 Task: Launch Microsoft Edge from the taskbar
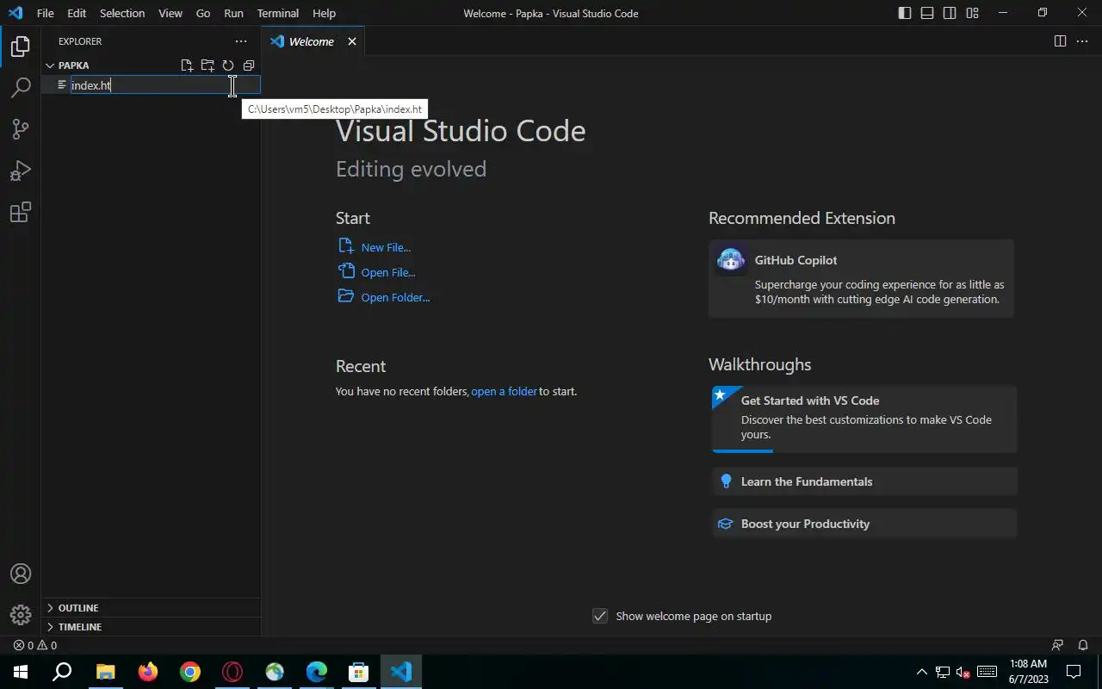(317, 672)
